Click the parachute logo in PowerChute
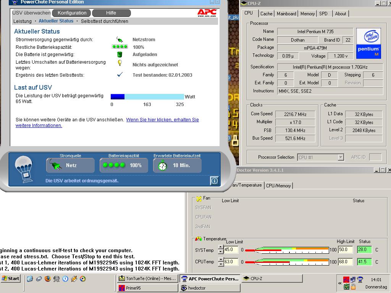Screen dimensions: 391x293 [24, 169]
